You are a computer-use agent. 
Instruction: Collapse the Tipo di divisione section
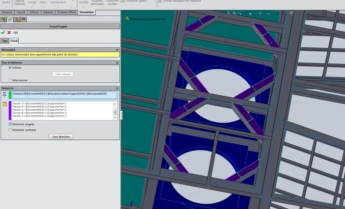[x=117, y=62]
